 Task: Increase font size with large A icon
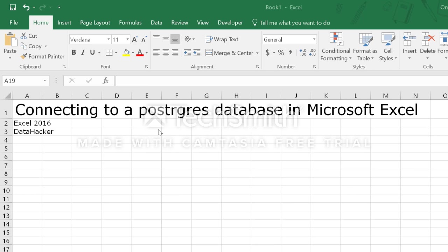point(134,40)
